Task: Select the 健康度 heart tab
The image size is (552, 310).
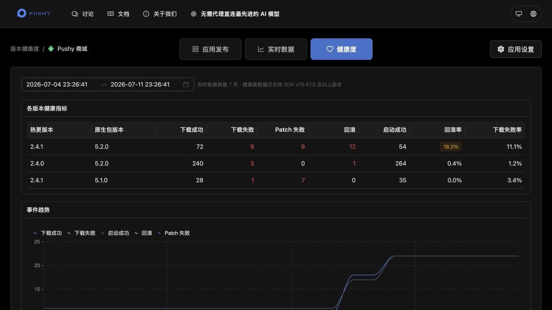Action: 342,49
